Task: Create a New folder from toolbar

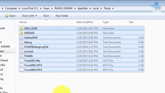Action: 62,16
